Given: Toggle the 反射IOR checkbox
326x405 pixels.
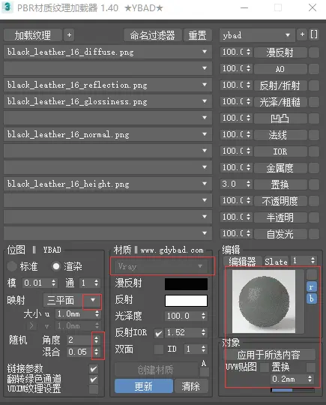Looking at the screenshot, I should click(158, 333).
